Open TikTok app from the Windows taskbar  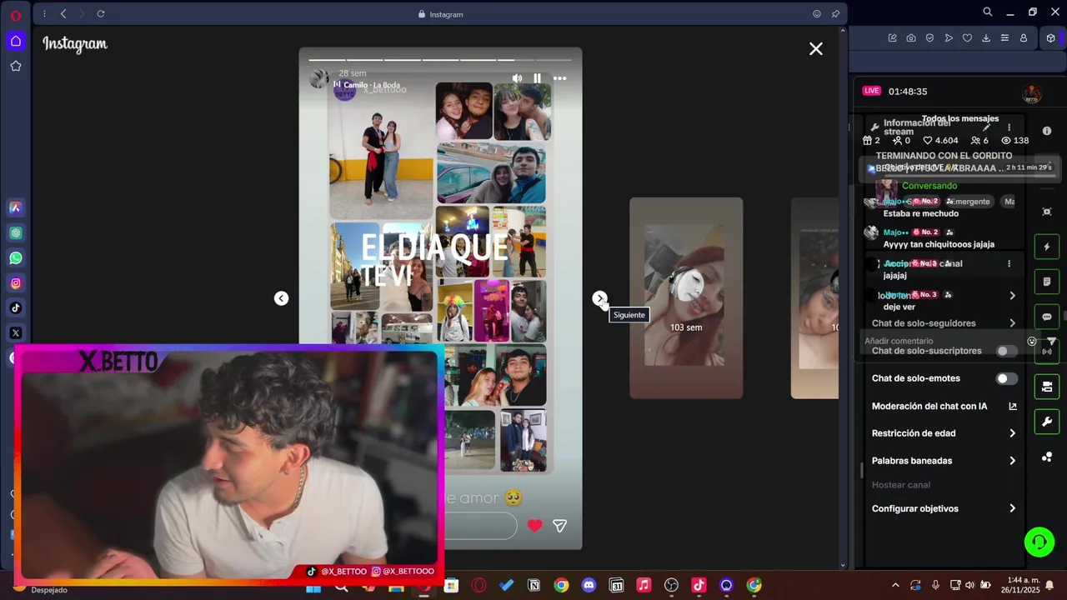699,586
